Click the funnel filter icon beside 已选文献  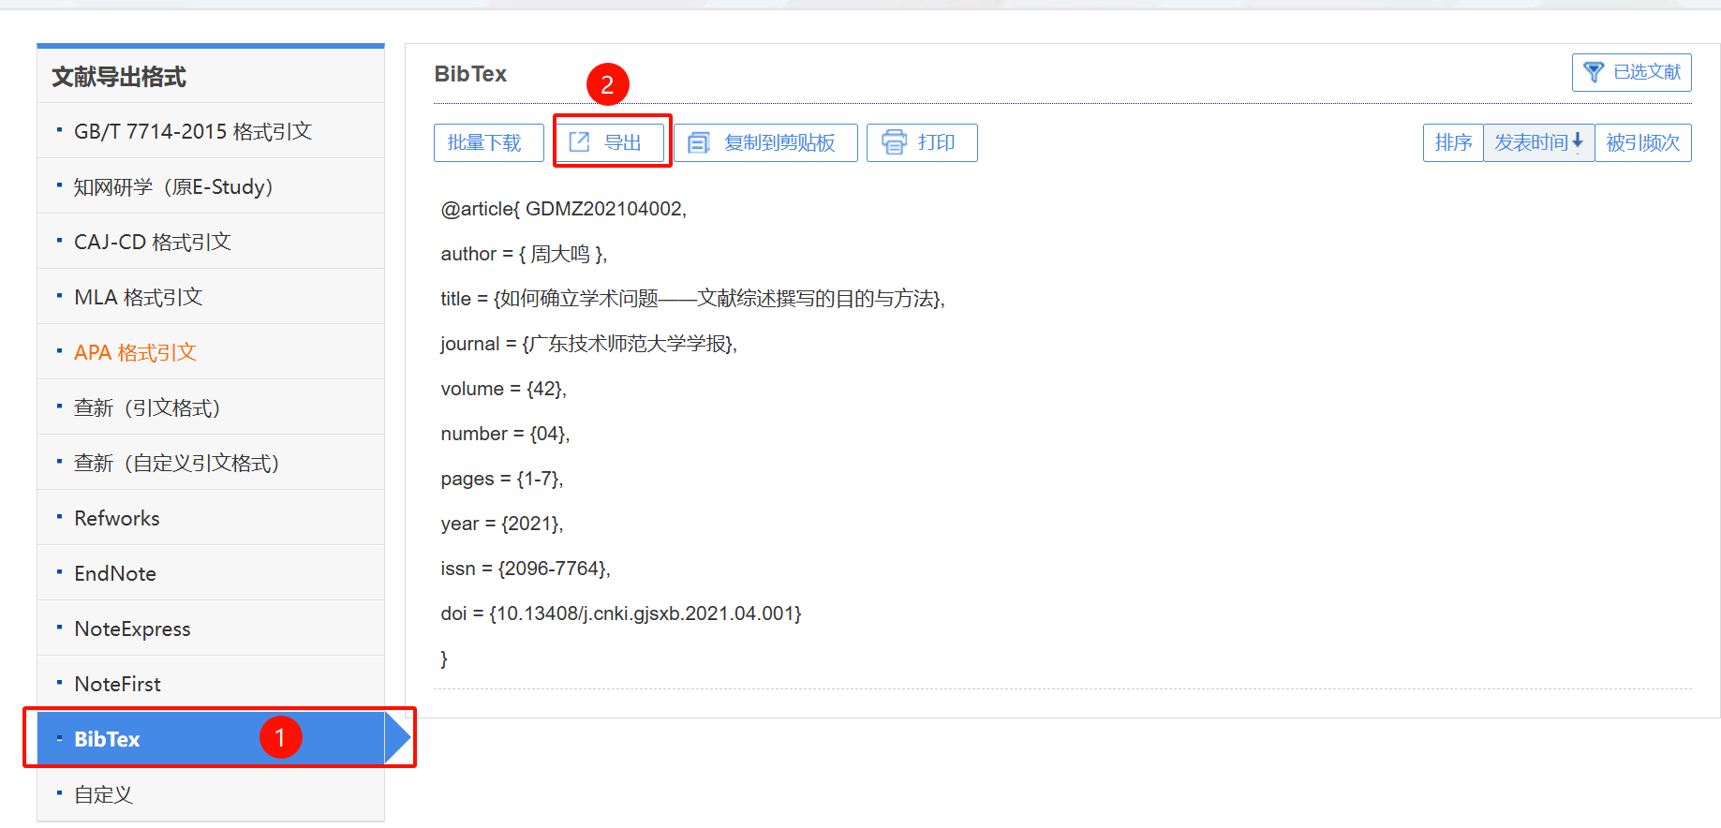[x=1593, y=72]
